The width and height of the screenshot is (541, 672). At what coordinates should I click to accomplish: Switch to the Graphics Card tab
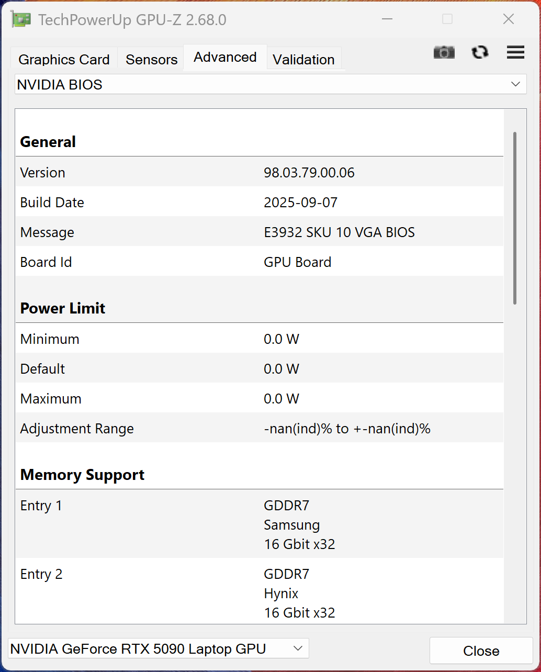pyautogui.click(x=64, y=60)
